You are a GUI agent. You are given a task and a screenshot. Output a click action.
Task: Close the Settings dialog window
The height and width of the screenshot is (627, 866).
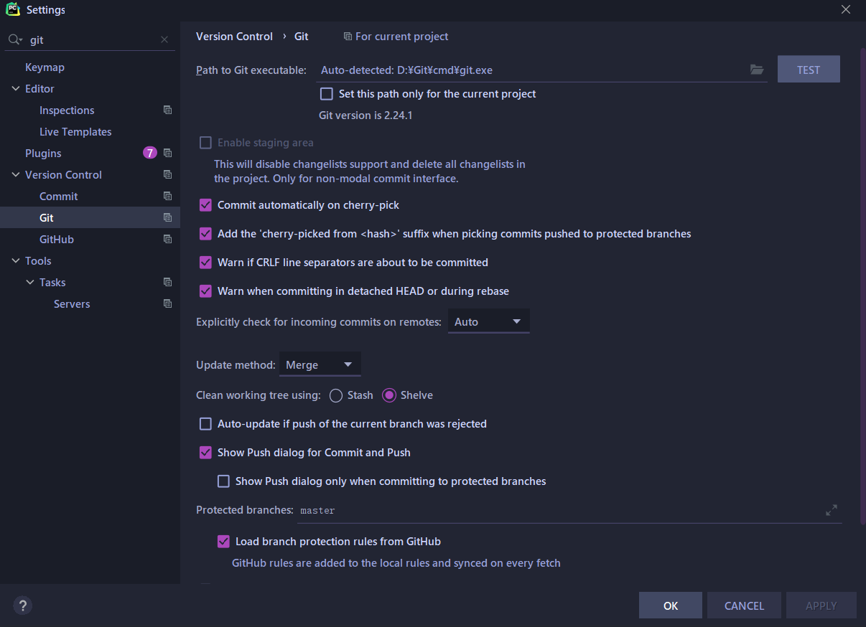[846, 9]
